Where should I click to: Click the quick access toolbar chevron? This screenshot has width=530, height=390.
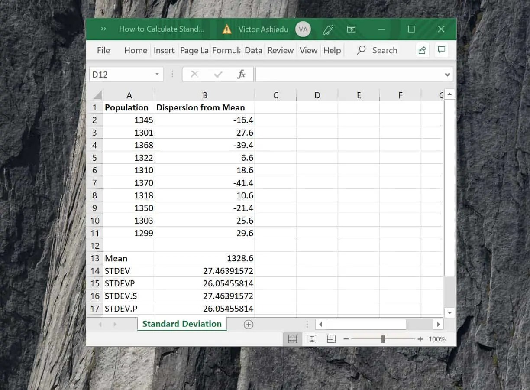[103, 29]
